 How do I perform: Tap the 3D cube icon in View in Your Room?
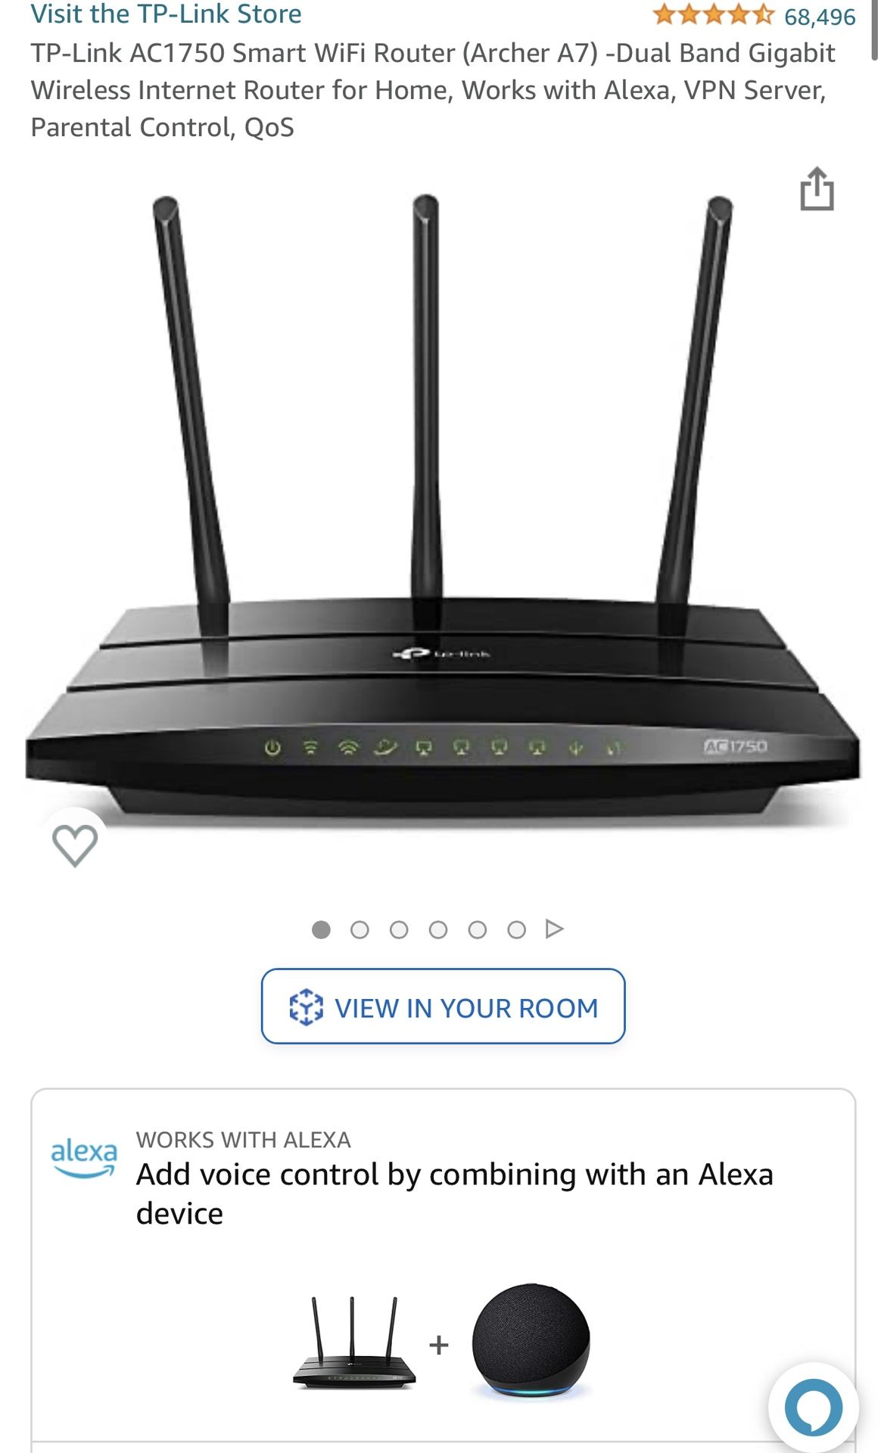pos(306,1007)
